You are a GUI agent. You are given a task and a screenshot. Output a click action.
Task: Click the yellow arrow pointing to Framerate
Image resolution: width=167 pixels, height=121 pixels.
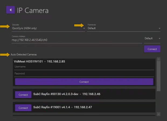79,25
